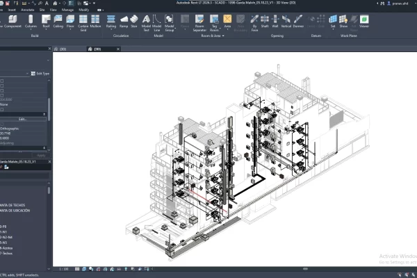Close the active {3D} view tab

click(118, 49)
